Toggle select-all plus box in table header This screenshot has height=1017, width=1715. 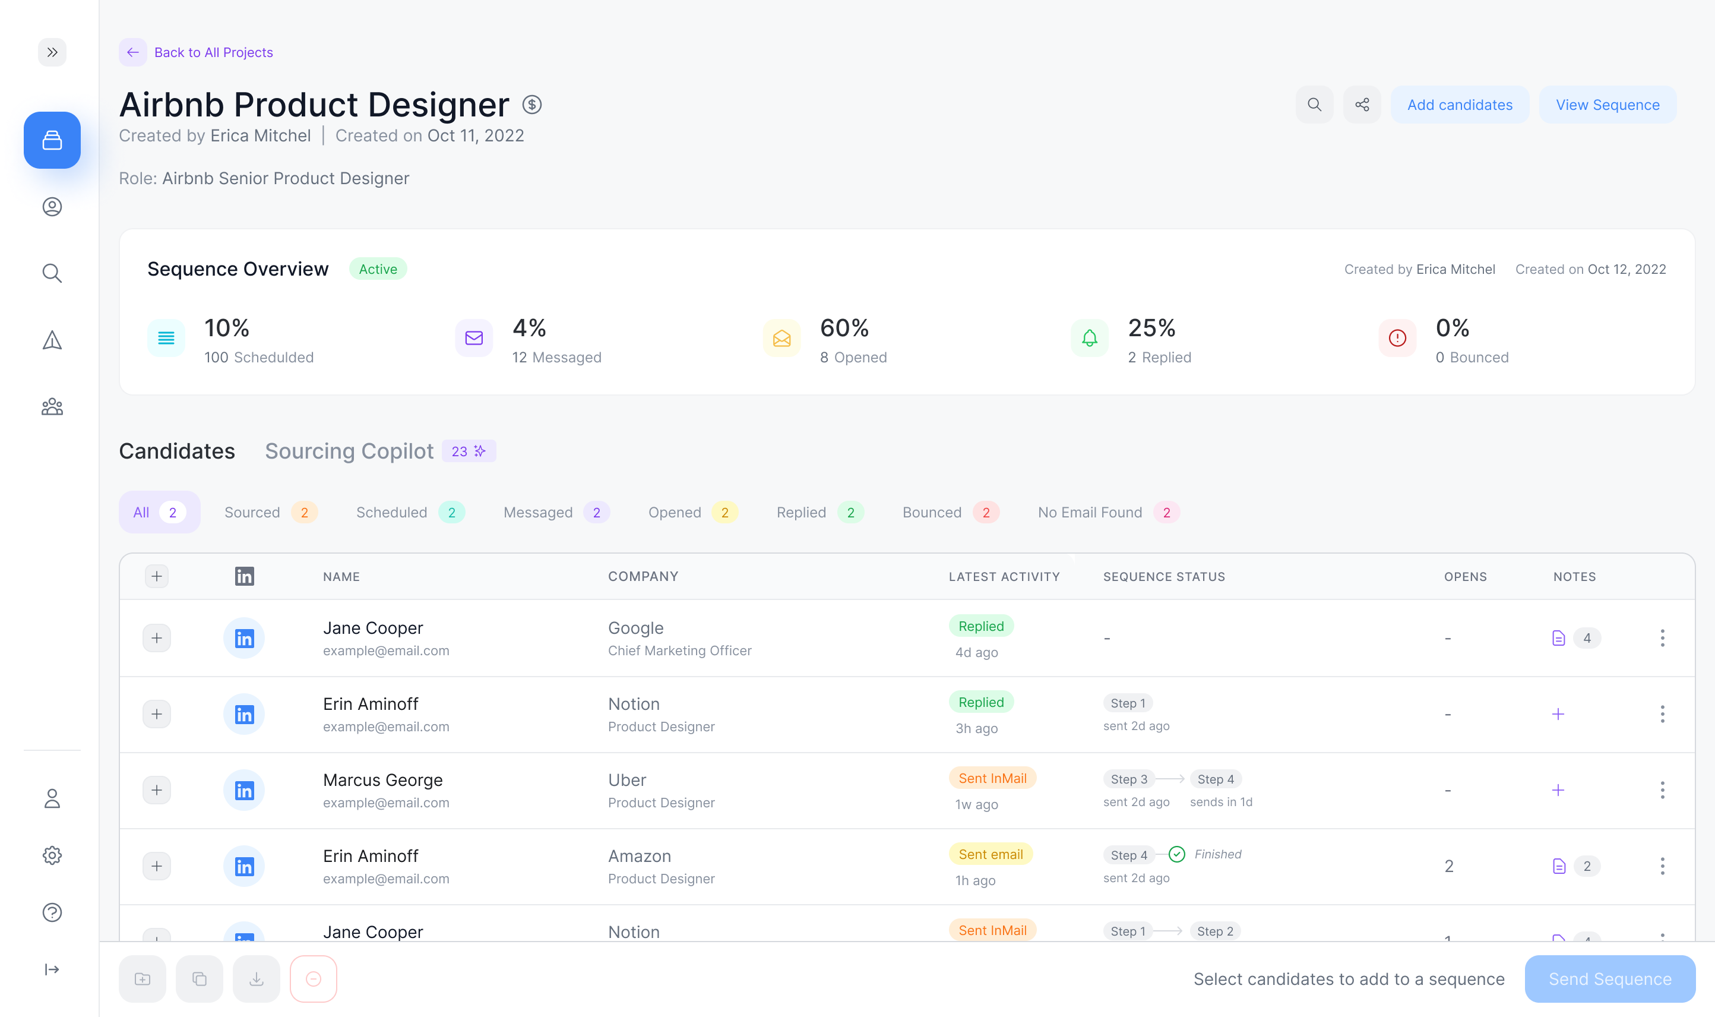coord(157,576)
